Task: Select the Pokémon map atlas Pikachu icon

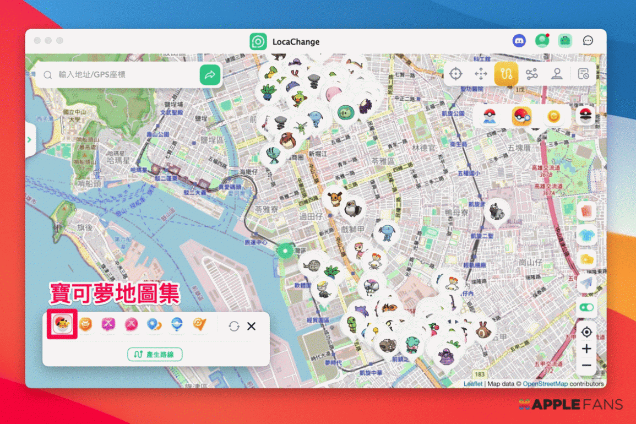Action: [x=61, y=325]
